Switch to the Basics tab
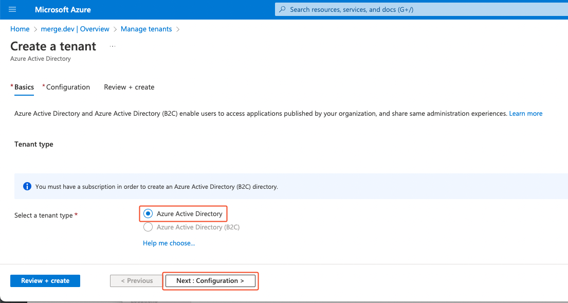 [24, 87]
